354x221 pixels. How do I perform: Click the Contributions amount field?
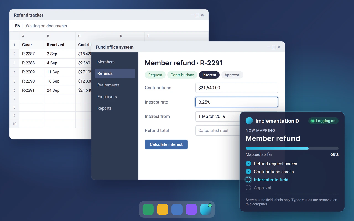pos(237,88)
